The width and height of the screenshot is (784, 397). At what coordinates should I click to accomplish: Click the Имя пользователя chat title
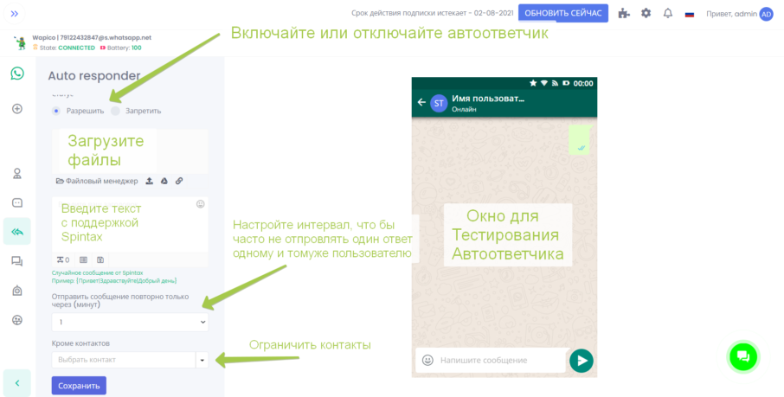[488, 99]
